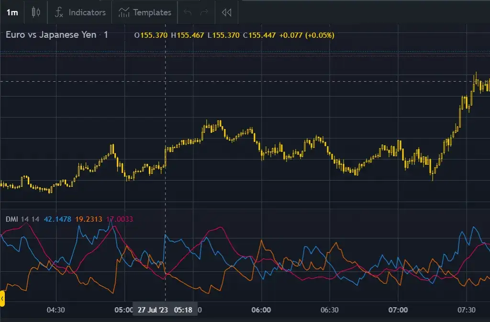Open the 1m interval dropdown

pos(12,12)
